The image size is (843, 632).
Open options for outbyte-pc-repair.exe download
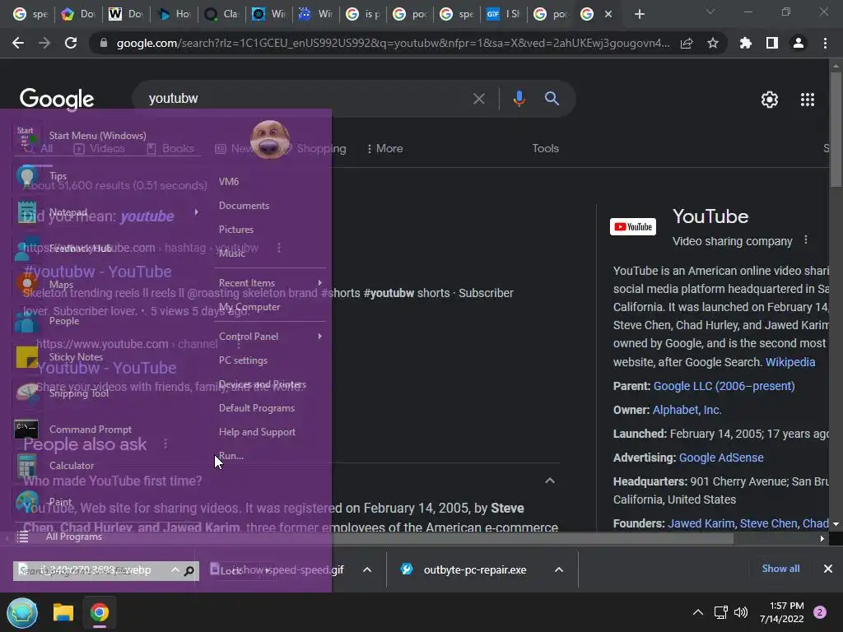pyautogui.click(x=559, y=569)
